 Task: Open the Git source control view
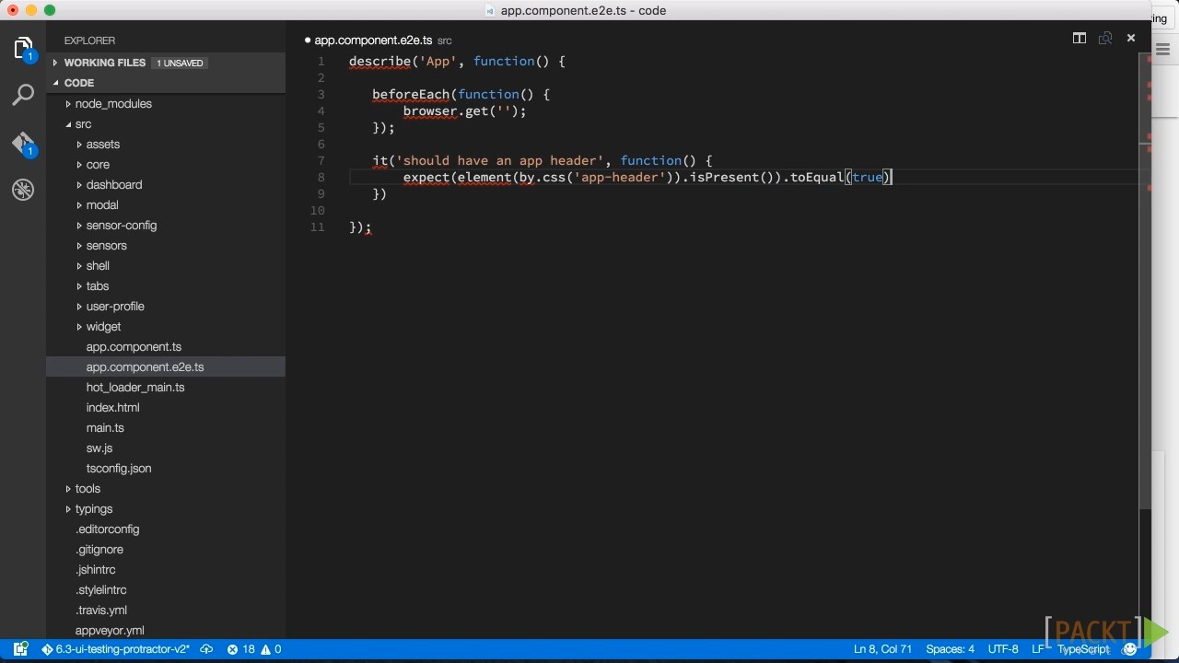[x=23, y=144]
